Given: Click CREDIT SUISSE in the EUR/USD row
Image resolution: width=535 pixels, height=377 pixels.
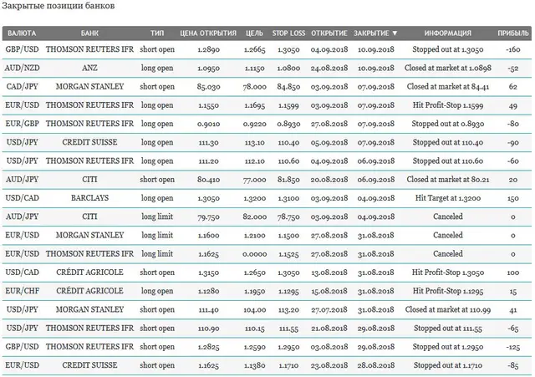Looking at the screenshot, I should tap(89, 365).
